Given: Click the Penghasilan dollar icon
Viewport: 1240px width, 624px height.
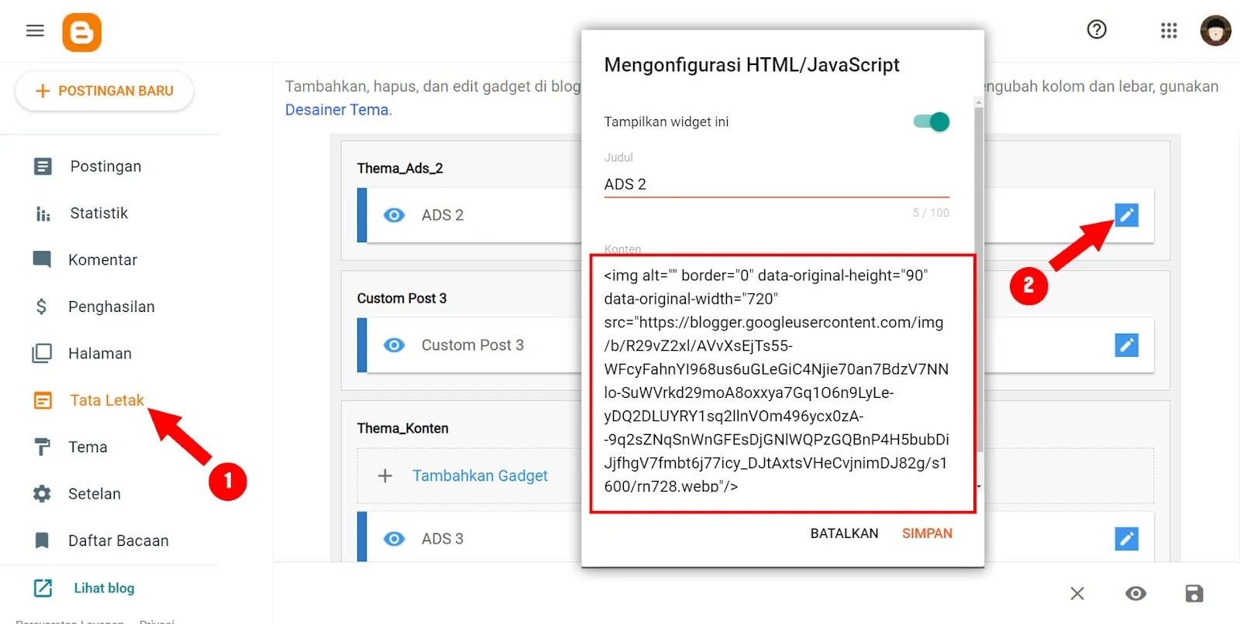Looking at the screenshot, I should [x=41, y=307].
